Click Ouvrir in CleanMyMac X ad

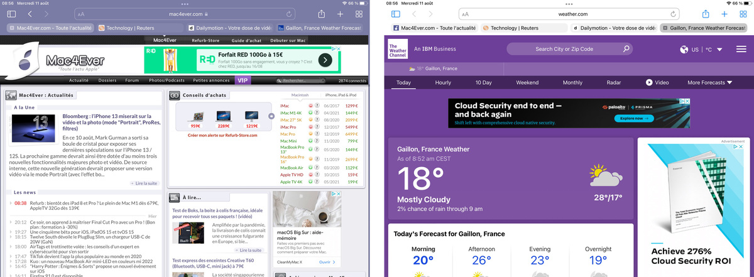coord(326,262)
